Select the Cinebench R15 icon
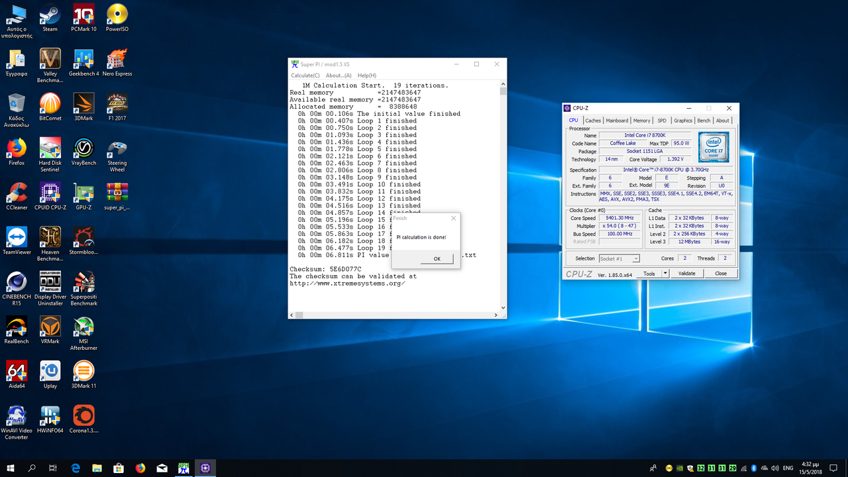 pyautogui.click(x=17, y=288)
